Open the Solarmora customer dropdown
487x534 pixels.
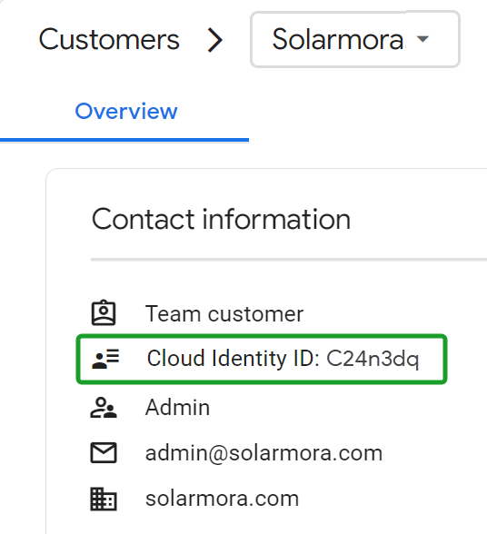[x=355, y=40]
